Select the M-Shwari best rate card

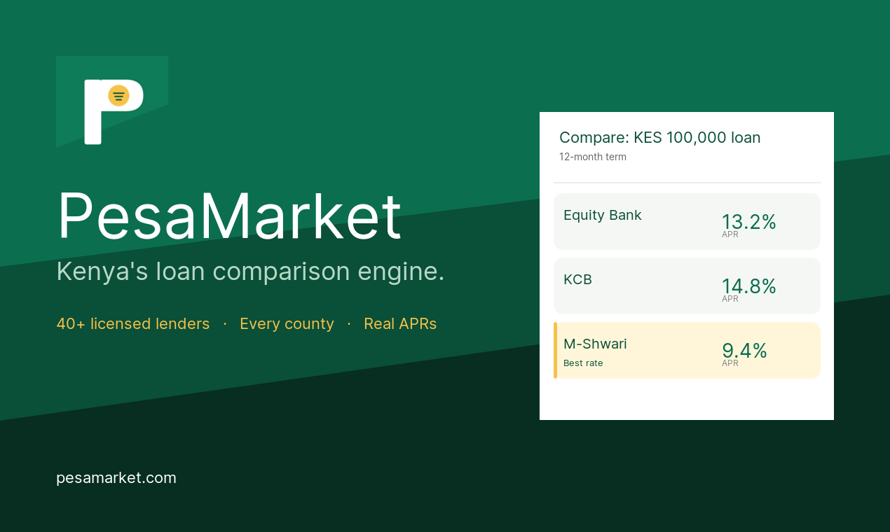click(x=687, y=350)
